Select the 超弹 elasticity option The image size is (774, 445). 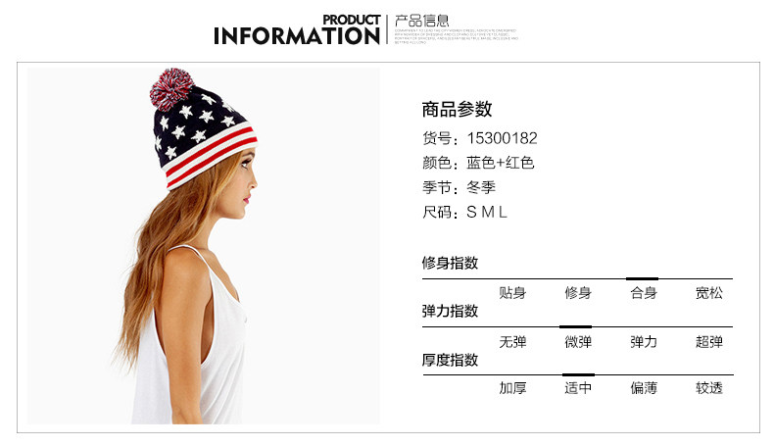coord(709,342)
